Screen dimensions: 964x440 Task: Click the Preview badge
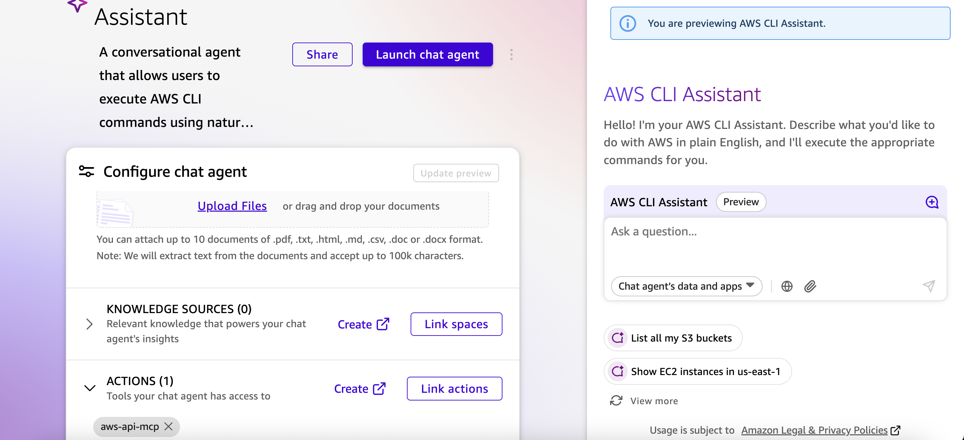pos(740,202)
